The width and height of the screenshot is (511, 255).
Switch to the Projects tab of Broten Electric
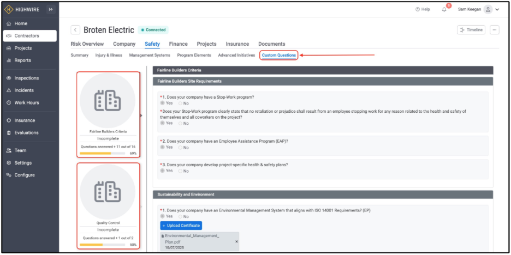tap(206, 44)
